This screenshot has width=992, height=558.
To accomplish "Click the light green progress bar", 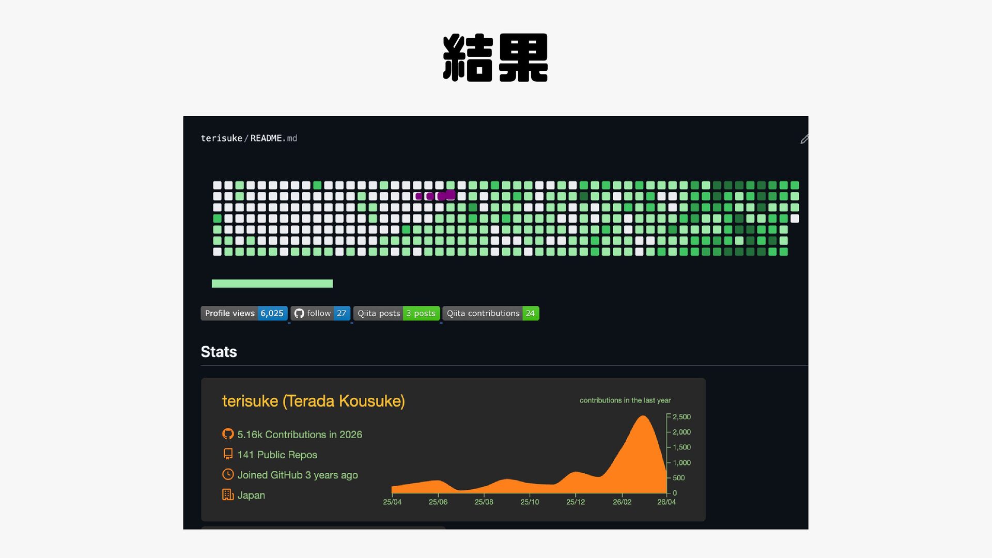I will tap(272, 283).
